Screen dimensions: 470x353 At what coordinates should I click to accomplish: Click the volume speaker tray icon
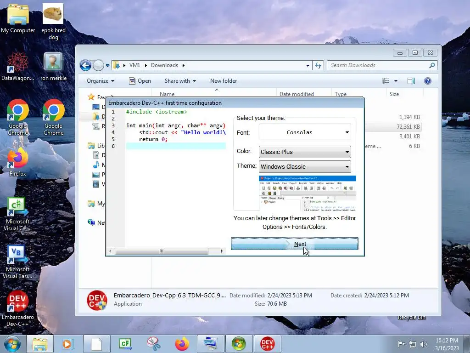[424, 344]
